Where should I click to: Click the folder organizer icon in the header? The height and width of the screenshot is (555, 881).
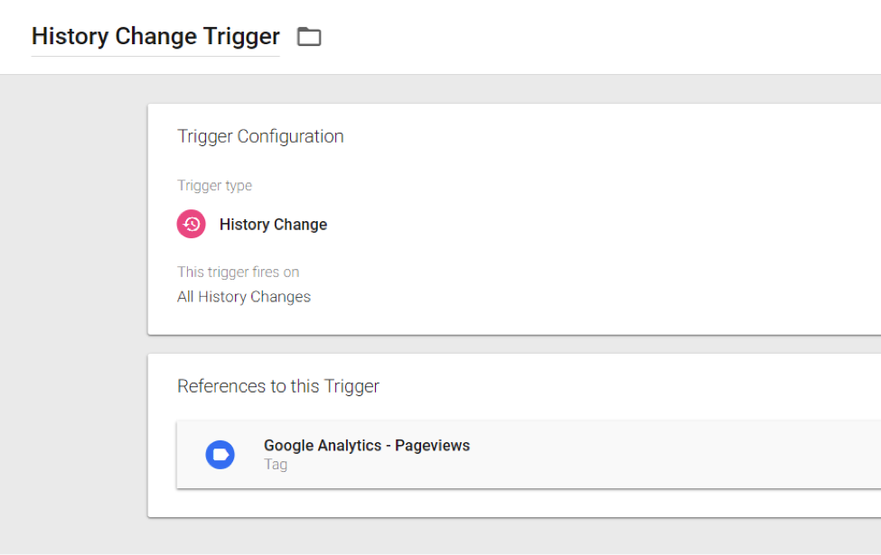[309, 36]
